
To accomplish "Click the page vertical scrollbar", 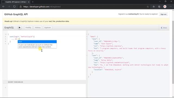I will coord(173,52).
